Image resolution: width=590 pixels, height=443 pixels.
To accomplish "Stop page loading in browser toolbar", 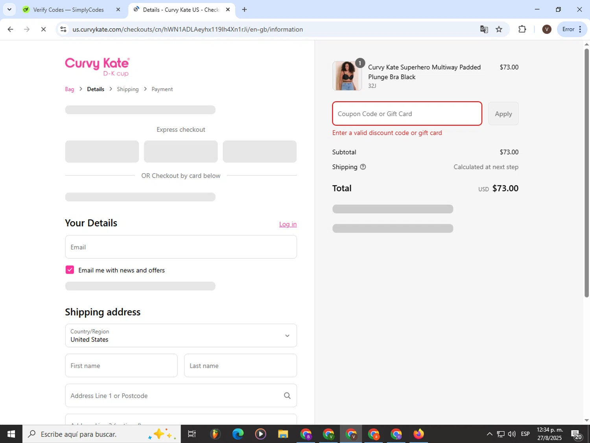I will tap(43, 29).
